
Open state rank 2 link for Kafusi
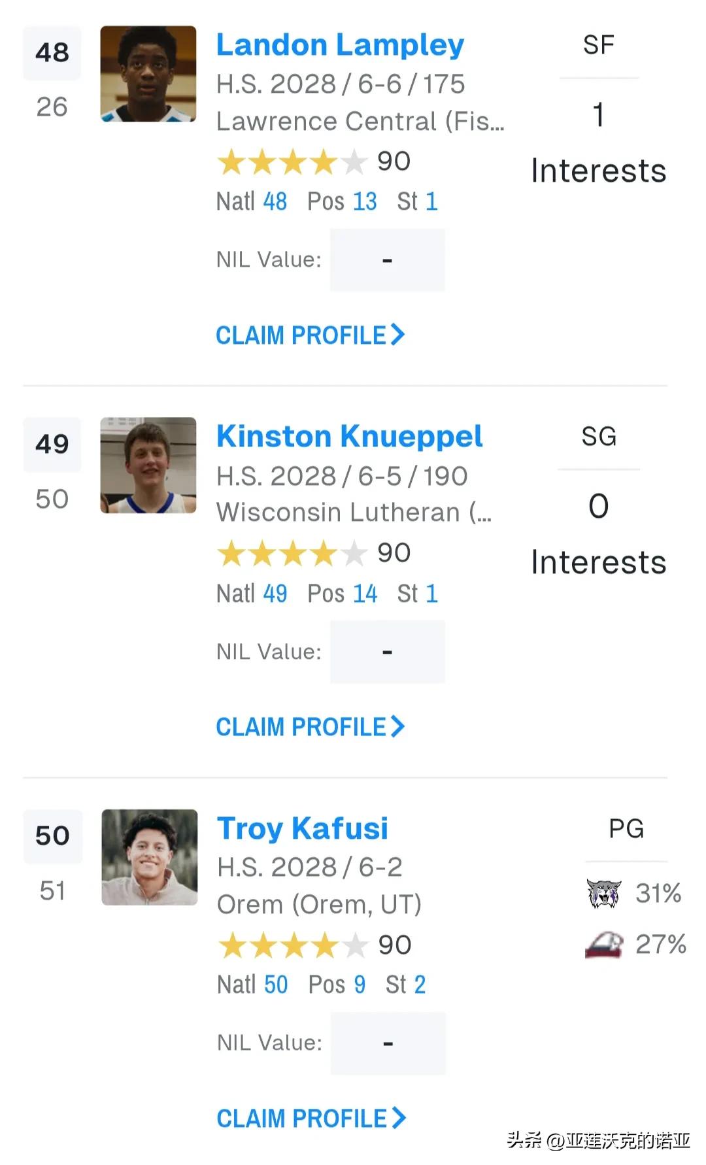[420, 985]
